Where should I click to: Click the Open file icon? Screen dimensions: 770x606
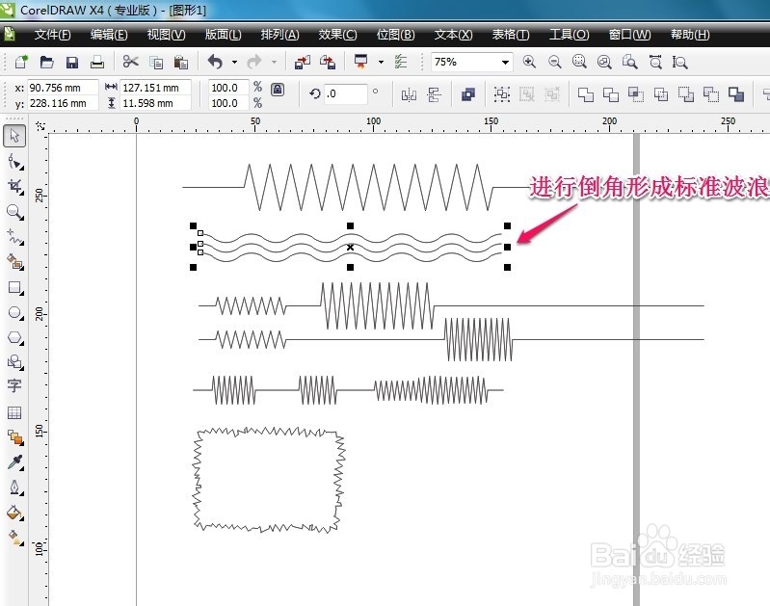coord(46,62)
